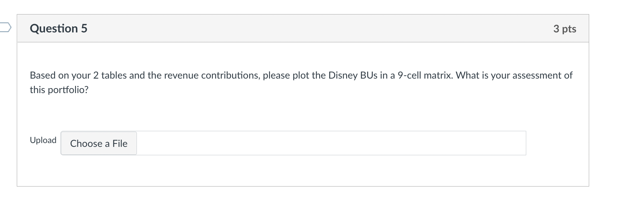The width and height of the screenshot is (617, 206).
Task: Click the gray question header bar centre
Action: click(x=303, y=29)
